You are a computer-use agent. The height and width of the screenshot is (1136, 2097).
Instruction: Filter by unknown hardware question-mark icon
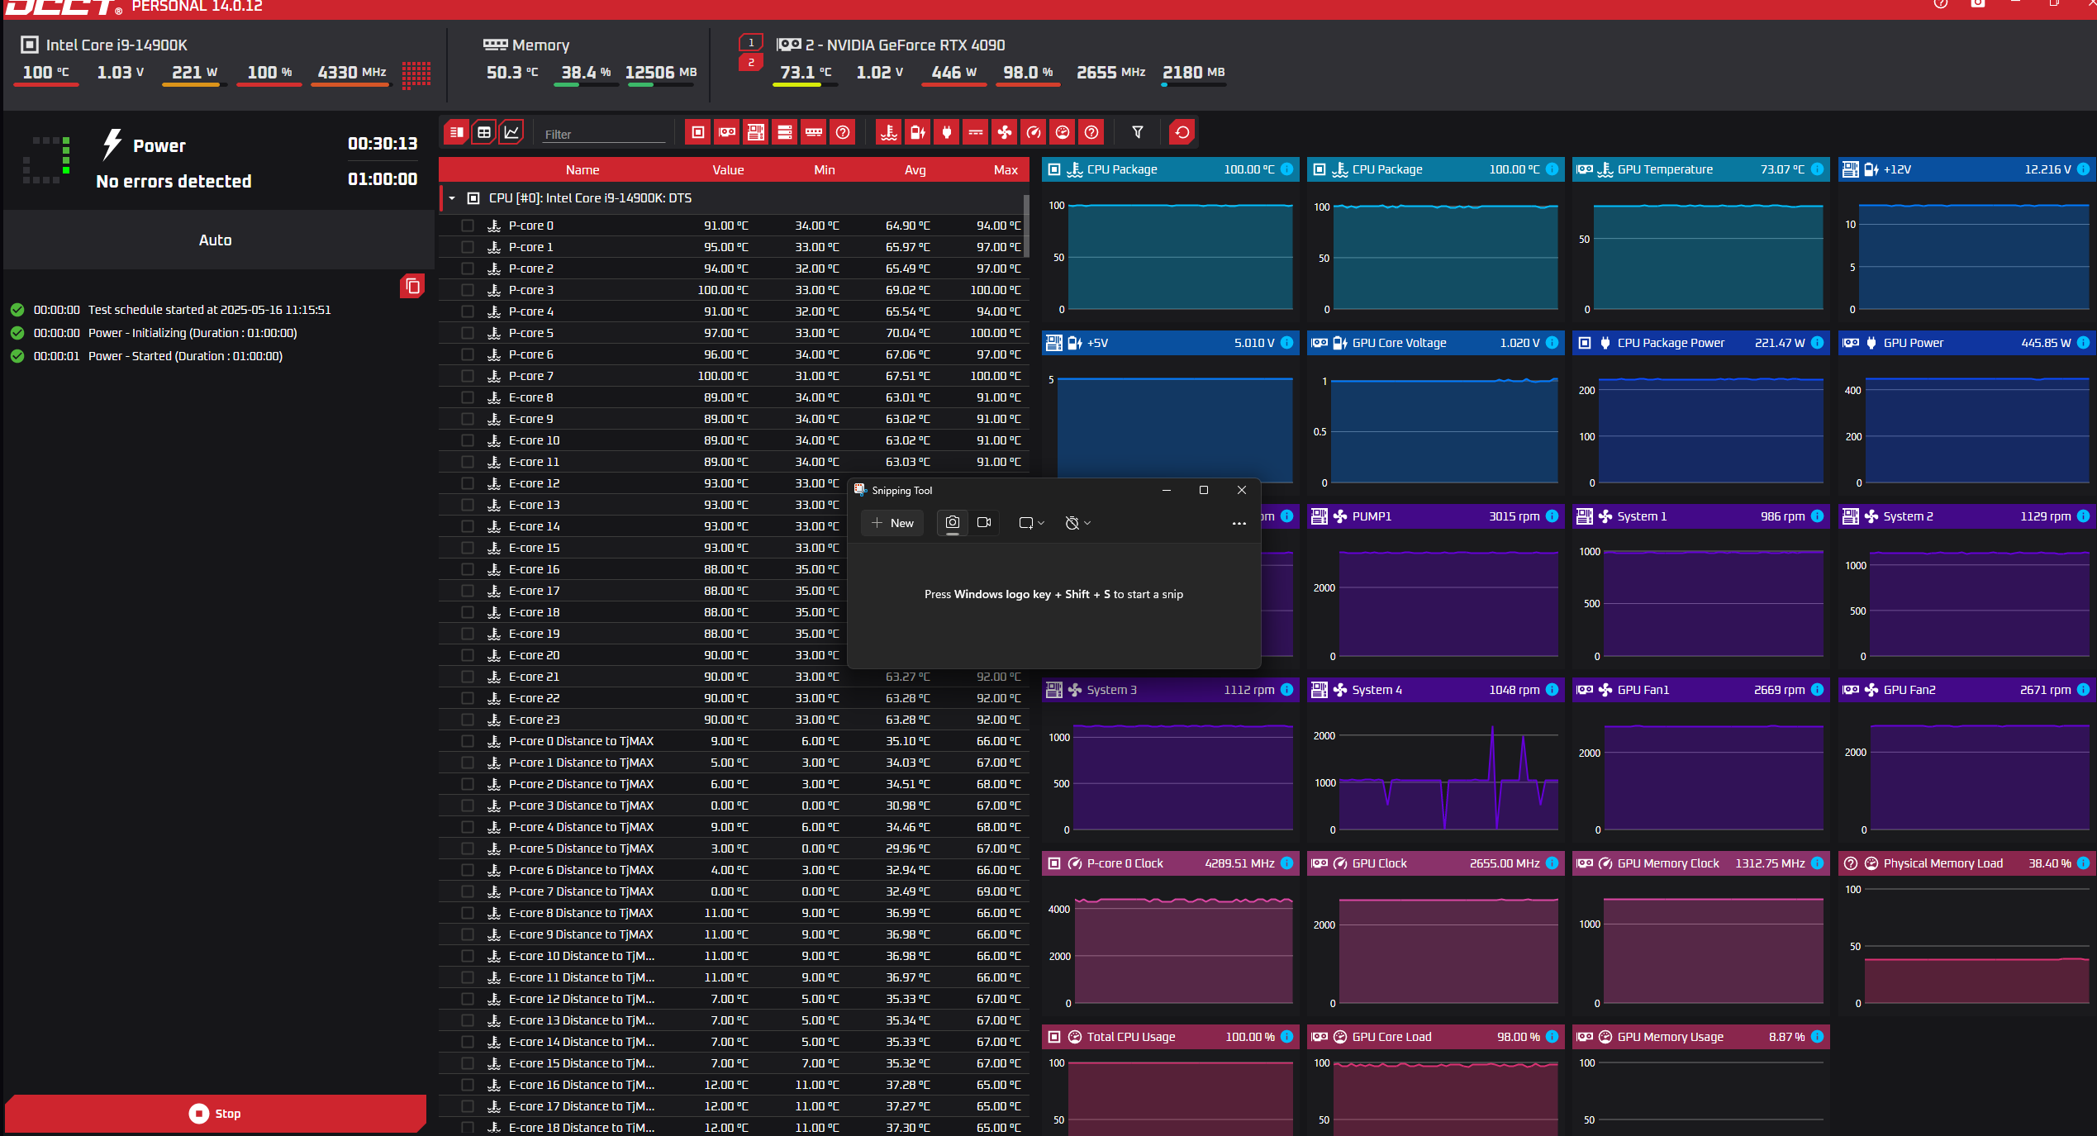[x=843, y=132]
